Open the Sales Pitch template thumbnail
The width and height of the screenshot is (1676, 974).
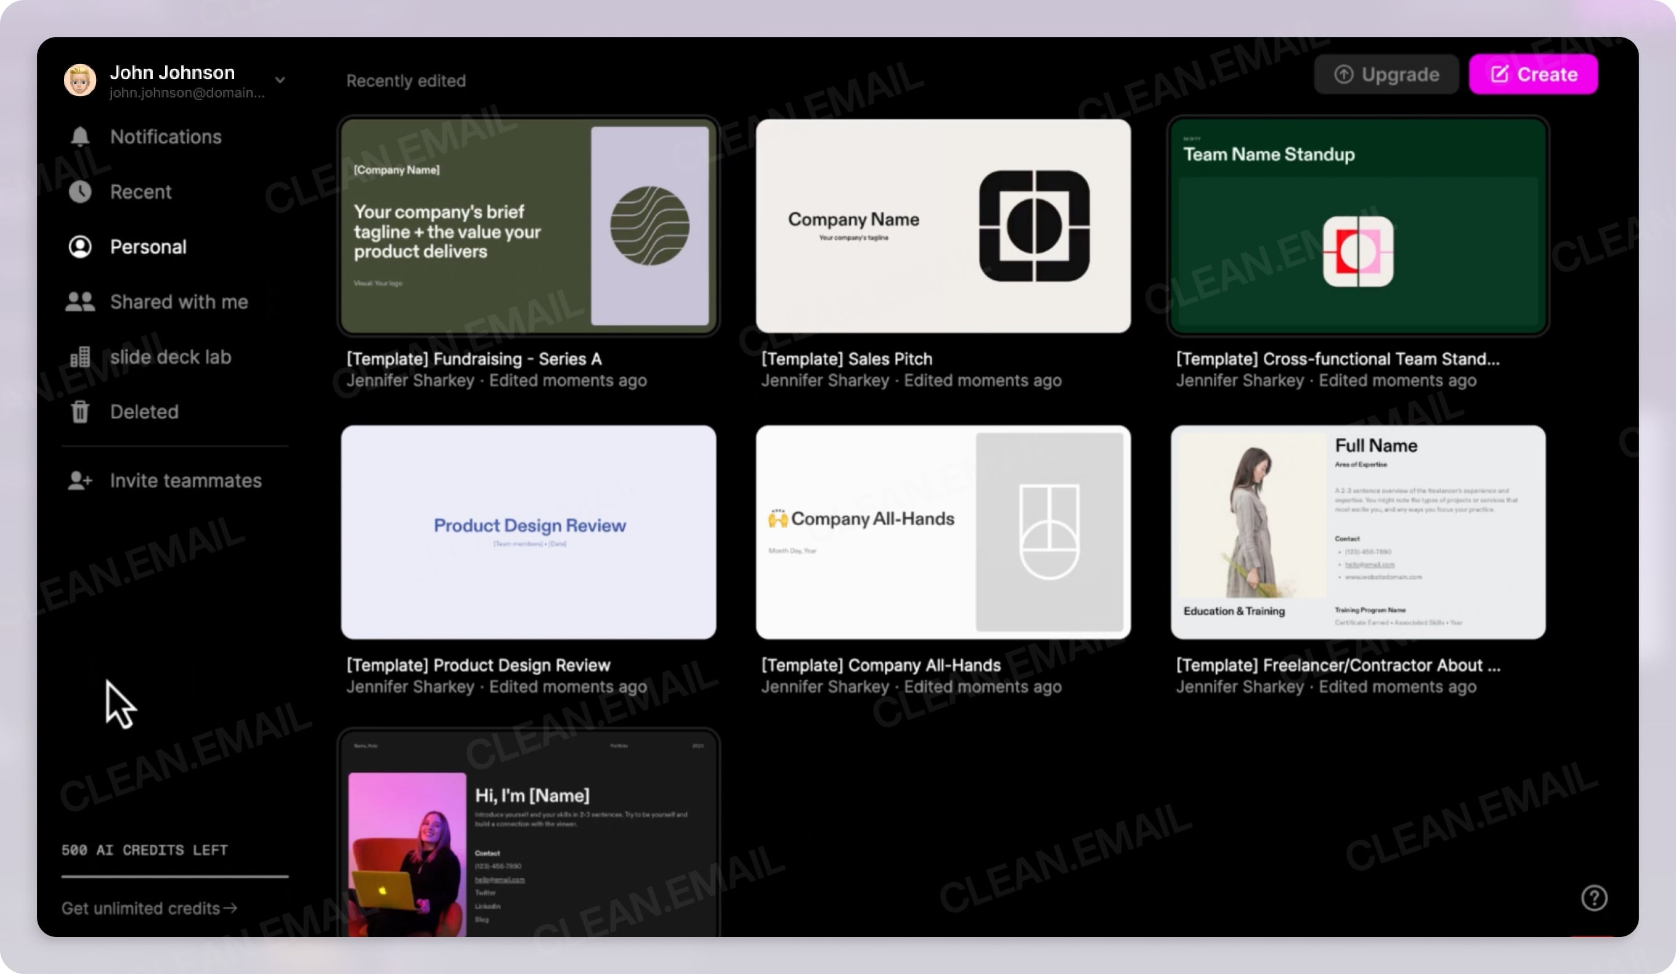click(942, 226)
